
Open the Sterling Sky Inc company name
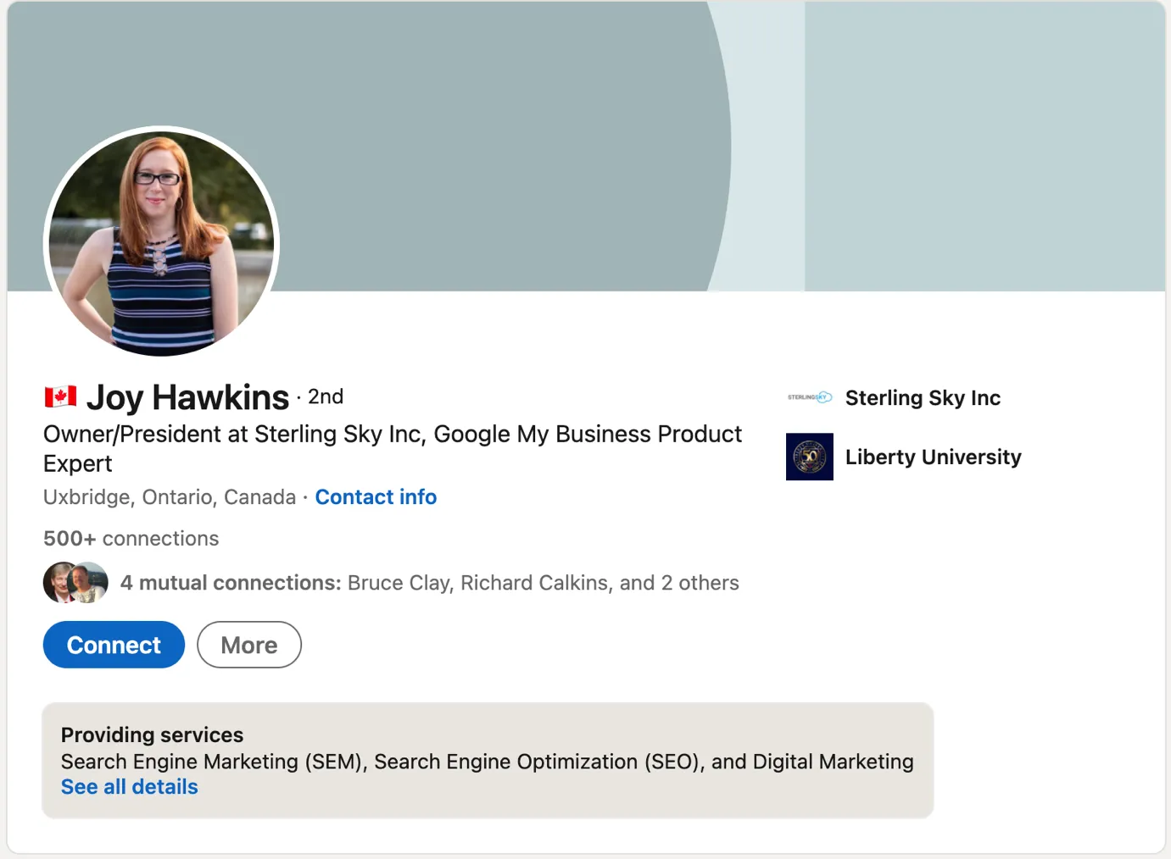(x=923, y=397)
